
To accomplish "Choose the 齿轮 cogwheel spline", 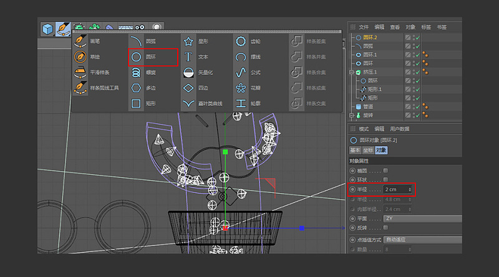I will click(x=255, y=41).
